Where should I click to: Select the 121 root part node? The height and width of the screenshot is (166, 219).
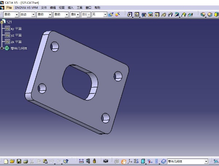tap(9, 22)
